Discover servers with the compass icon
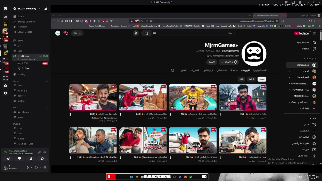Screen dimensions: 322x181 (x=5, y=93)
